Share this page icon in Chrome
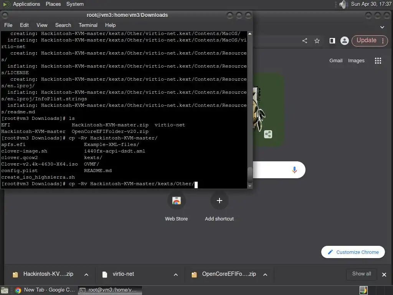The width and height of the screenshot is (393, 295). pyautogui.click(x=305, y=41)
